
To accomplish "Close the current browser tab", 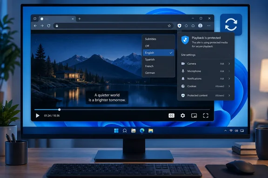I will [73, 19].
